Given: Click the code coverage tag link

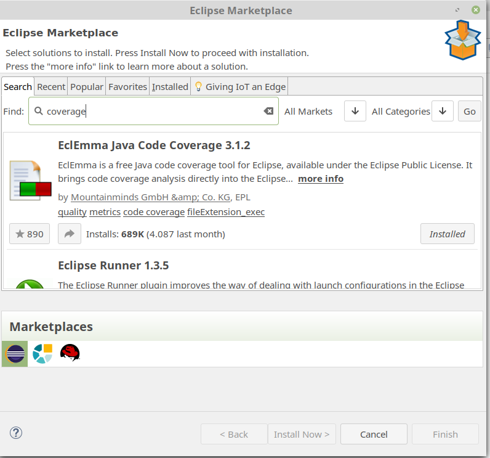Looking at the screenshot, I should pos(154,212).
